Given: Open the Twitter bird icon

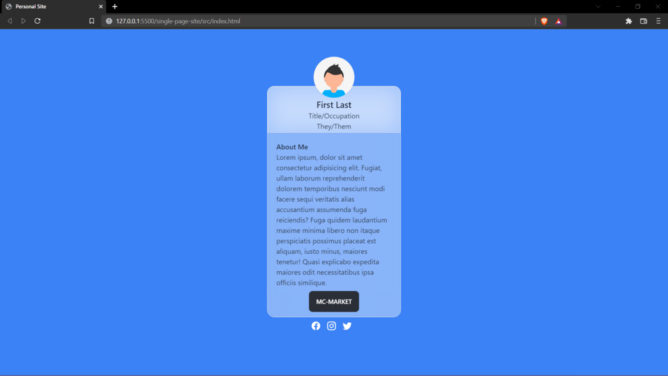Looking at the screenshot, I should click(347, 326).
